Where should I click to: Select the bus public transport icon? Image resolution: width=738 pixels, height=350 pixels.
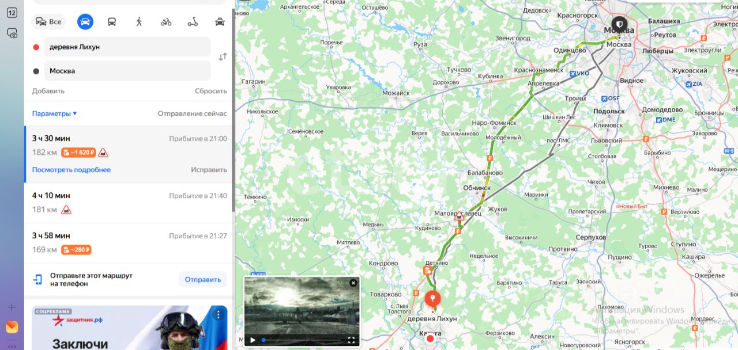(112, 22)
